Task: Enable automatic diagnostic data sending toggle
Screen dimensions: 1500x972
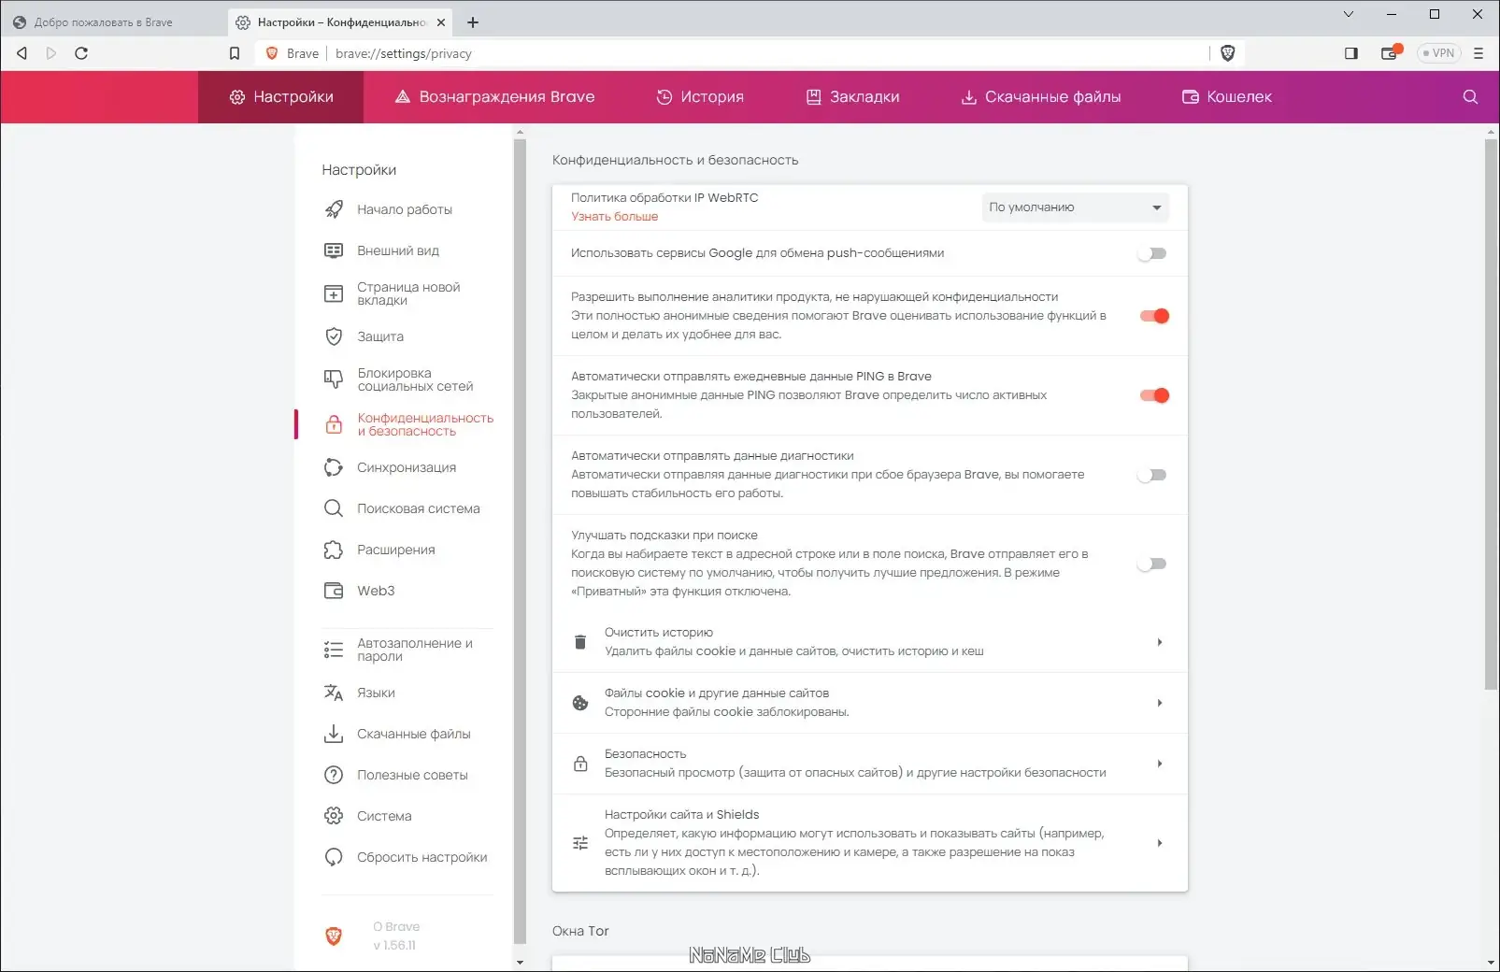Action: pos(1152,475)
